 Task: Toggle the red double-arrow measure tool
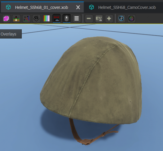(x=56, y=18)
